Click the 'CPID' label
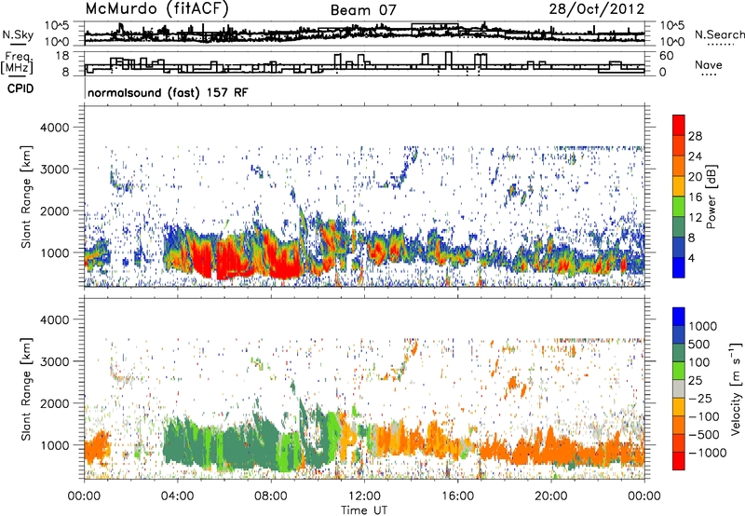745x516 pixels. tap(20, 88)
